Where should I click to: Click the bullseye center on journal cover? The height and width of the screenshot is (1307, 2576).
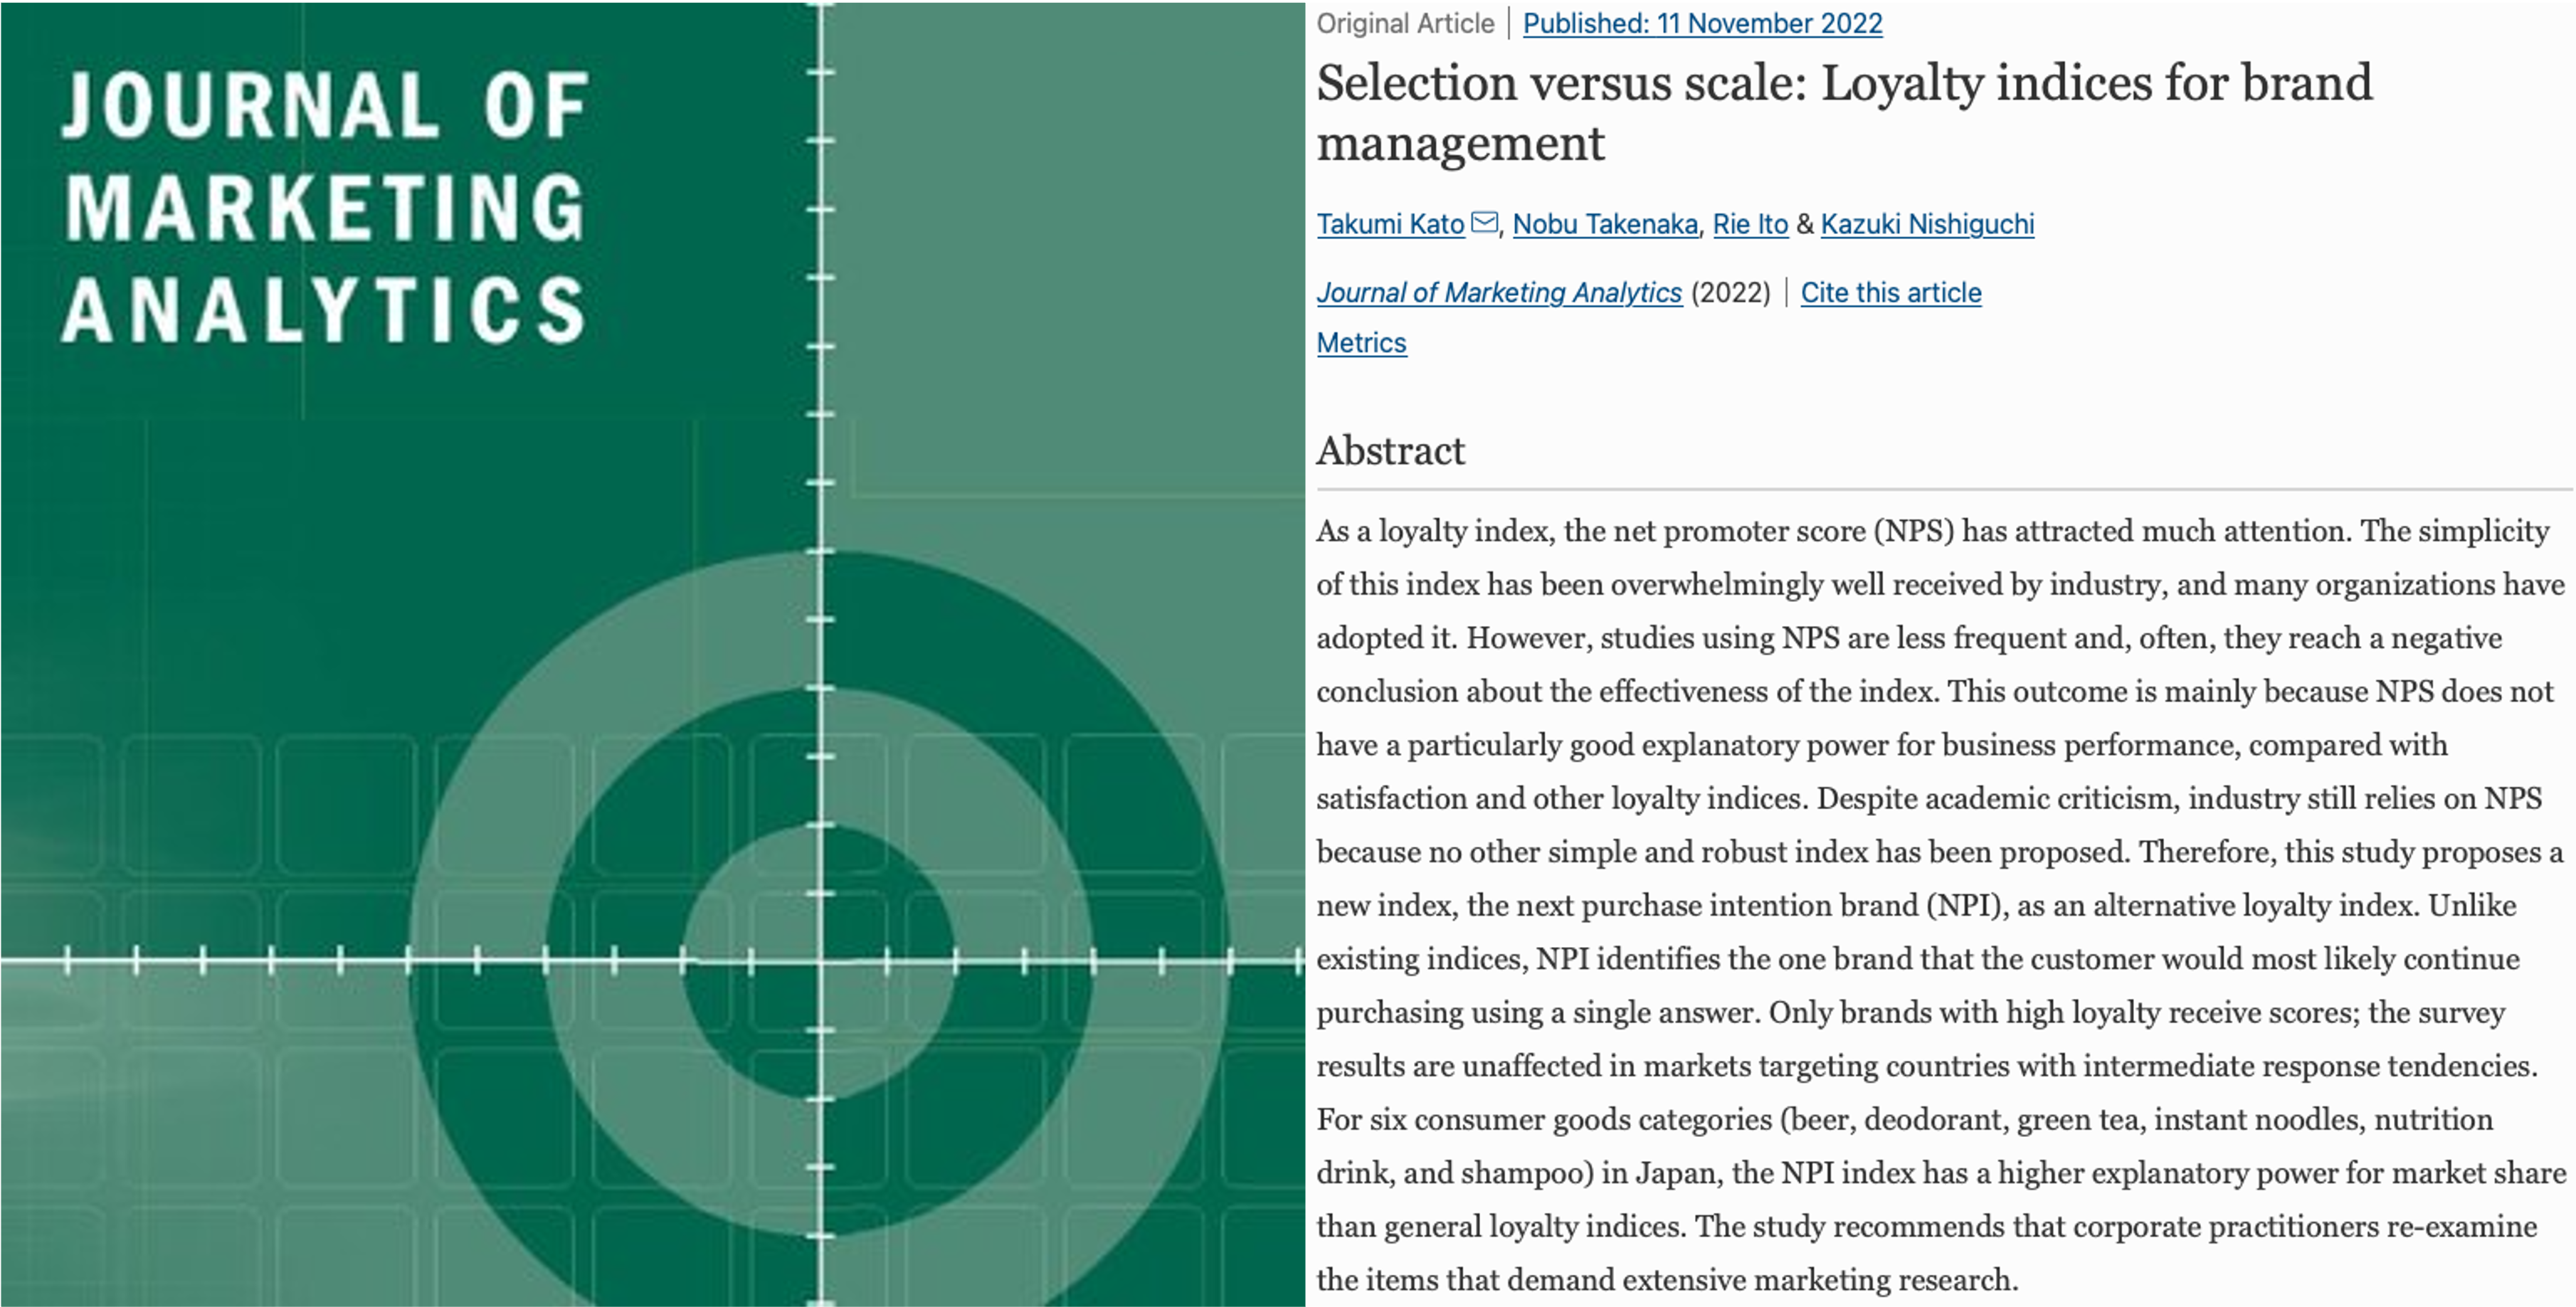point(820,961)
